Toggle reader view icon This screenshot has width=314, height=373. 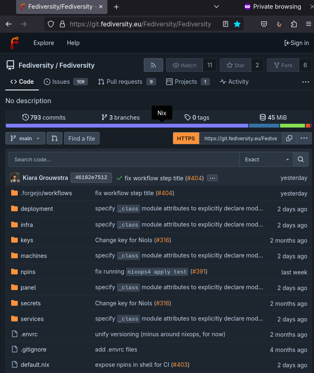point(225,24)
